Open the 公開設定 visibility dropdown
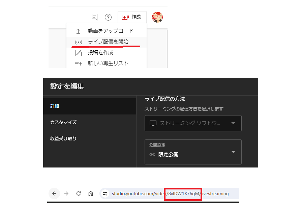The image size is (301, 207). point(193,152)
